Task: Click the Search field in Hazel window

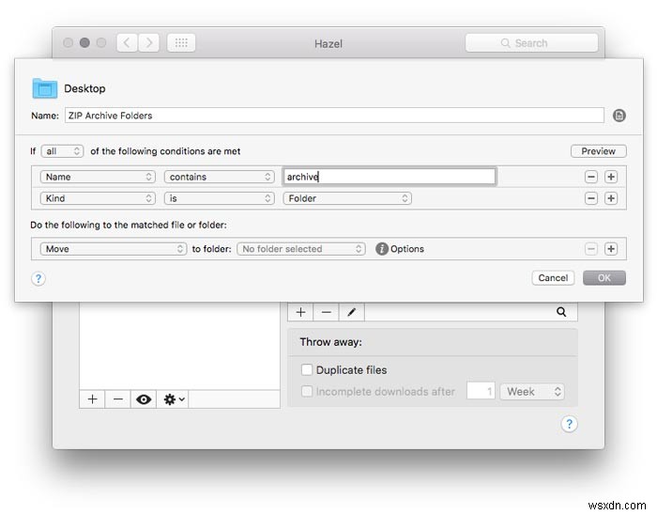Action: click(531, 43)
